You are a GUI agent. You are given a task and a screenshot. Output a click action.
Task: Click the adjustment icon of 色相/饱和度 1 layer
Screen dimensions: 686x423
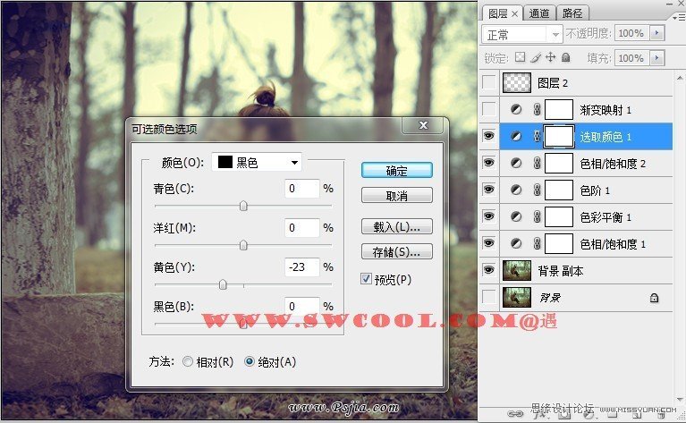point(516,243)
